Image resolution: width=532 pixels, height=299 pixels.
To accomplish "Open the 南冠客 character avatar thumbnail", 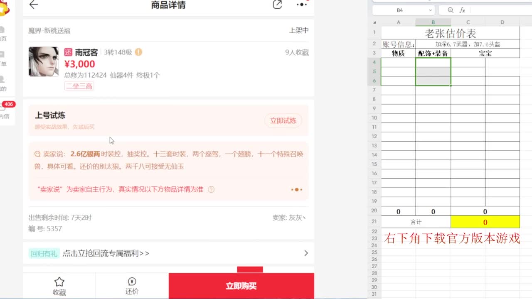I will (x=44, y=61).
